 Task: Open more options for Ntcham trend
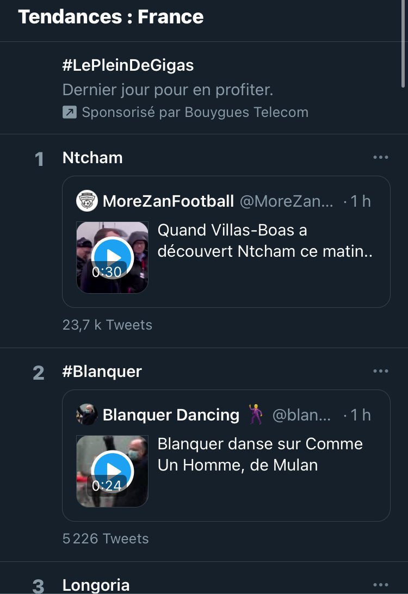381,158
